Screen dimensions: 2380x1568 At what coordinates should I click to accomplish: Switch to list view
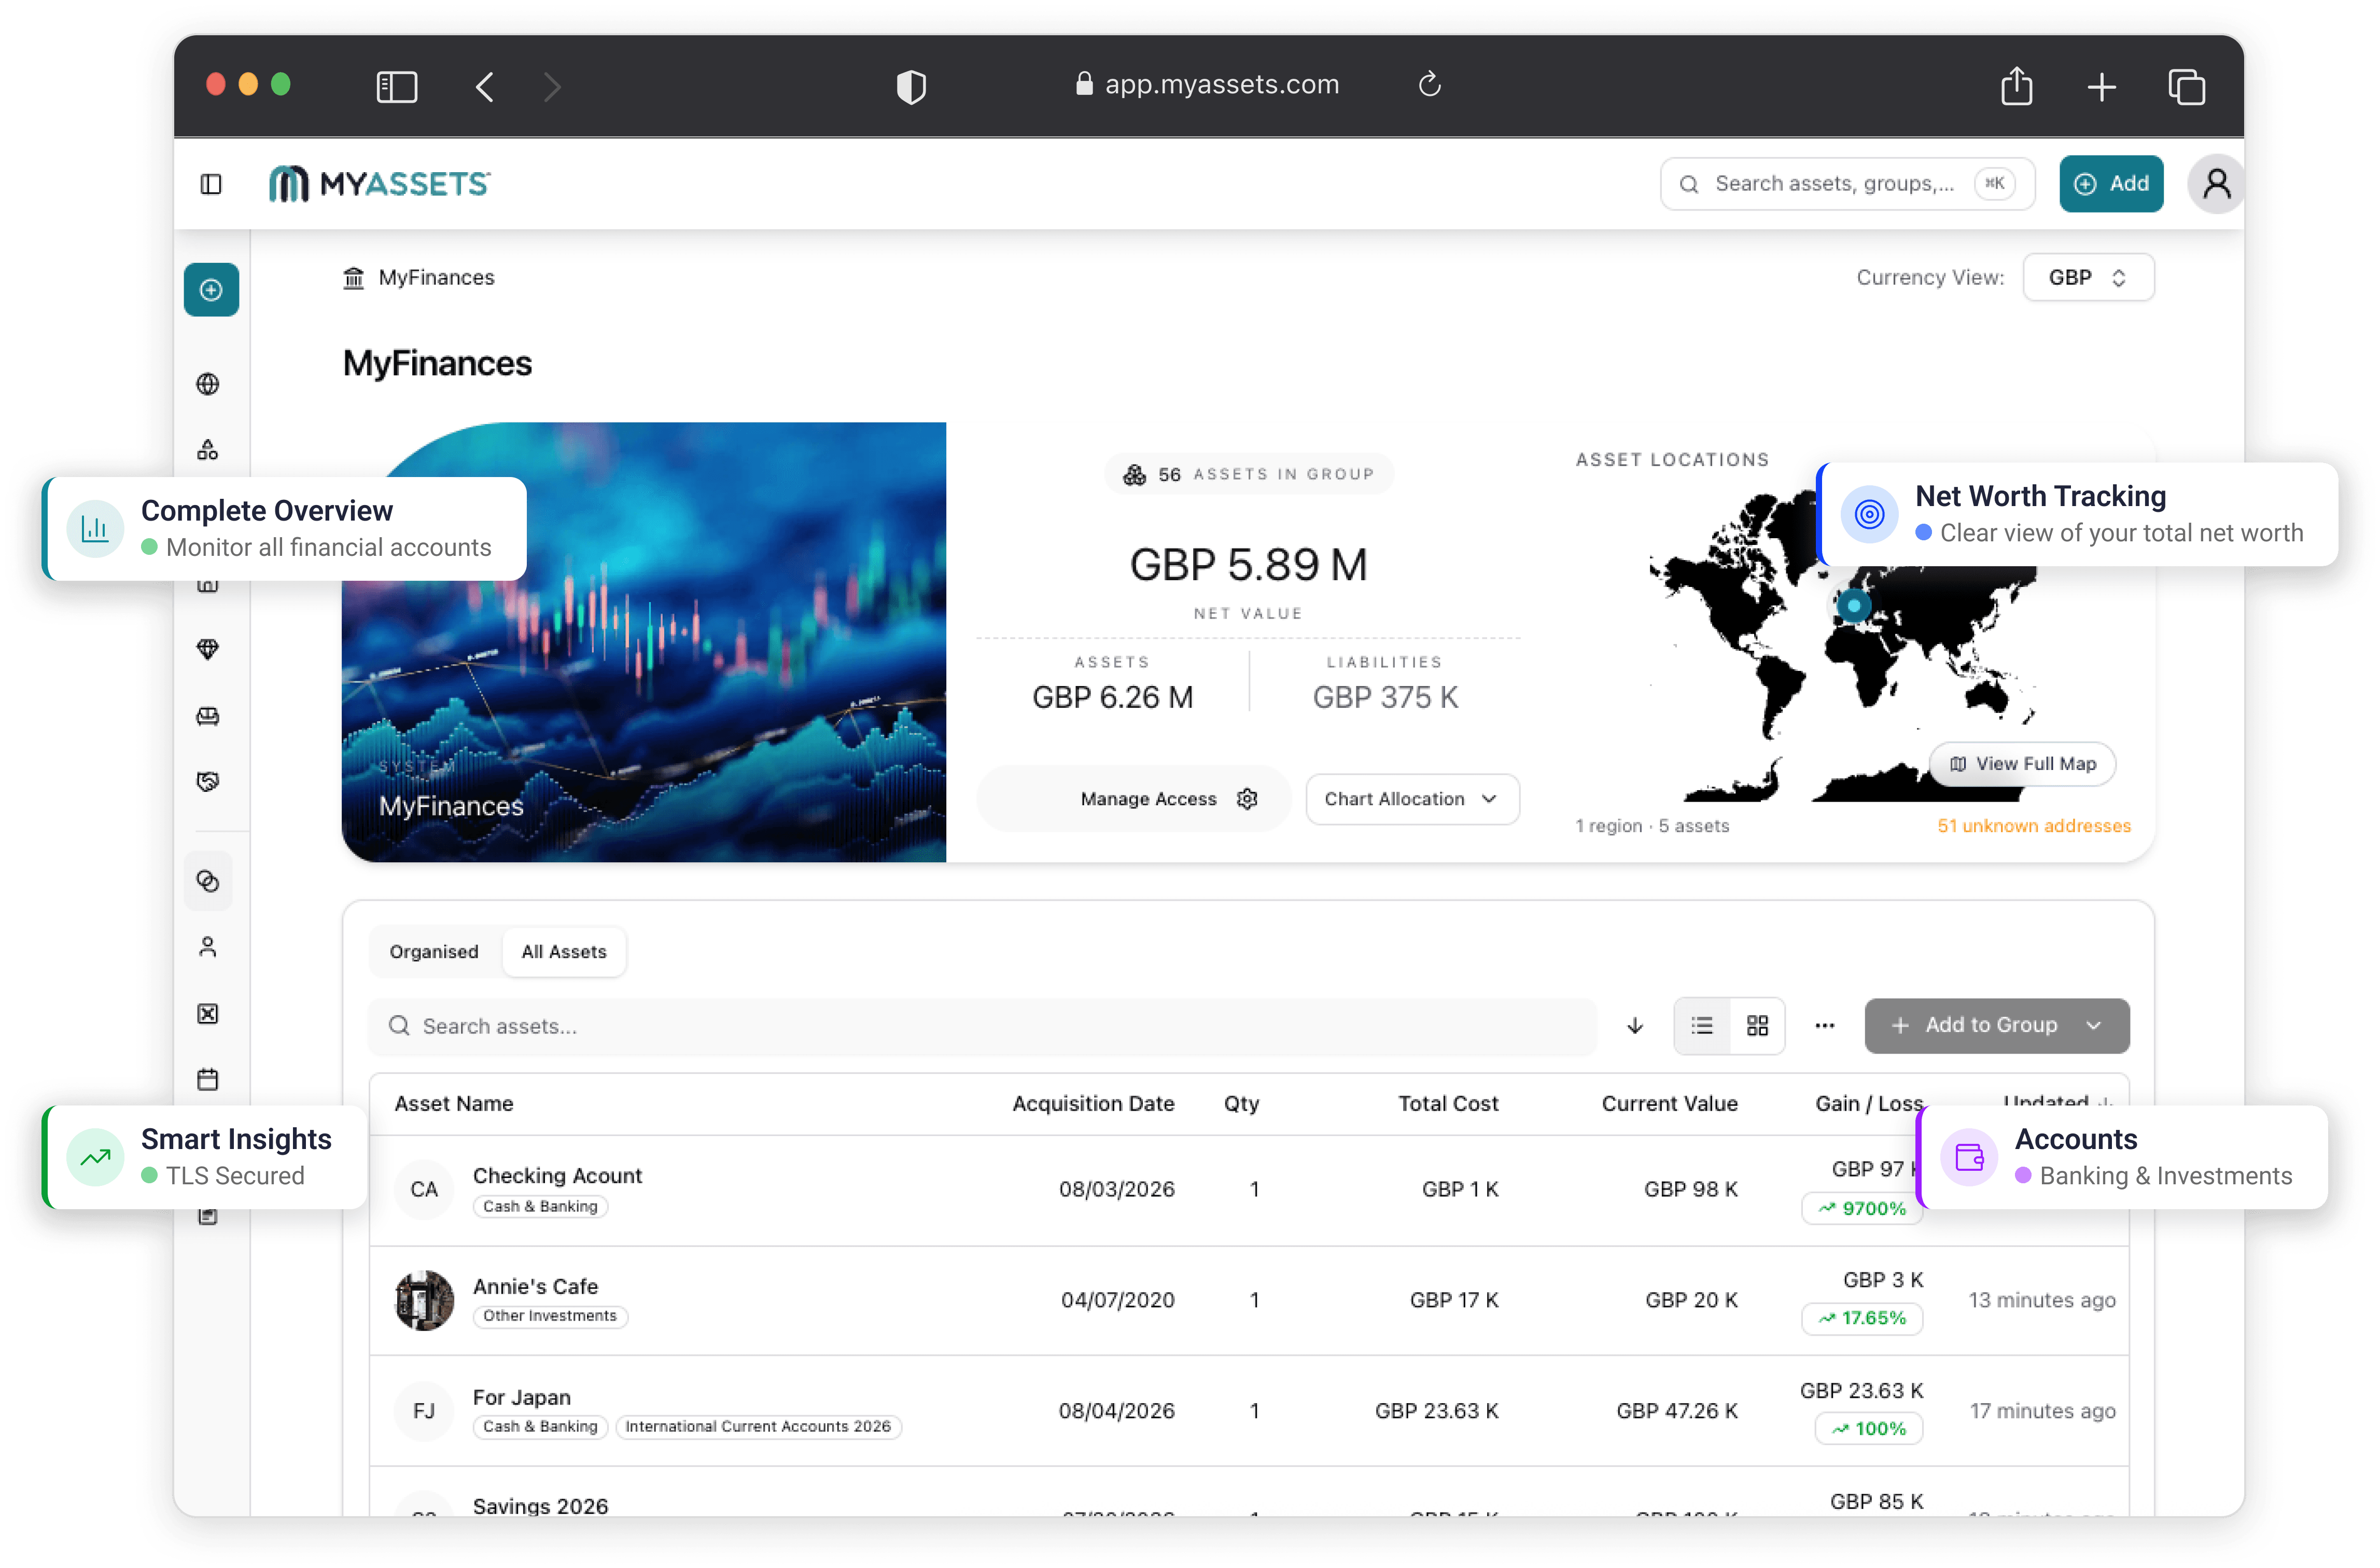[1702, 1026]
